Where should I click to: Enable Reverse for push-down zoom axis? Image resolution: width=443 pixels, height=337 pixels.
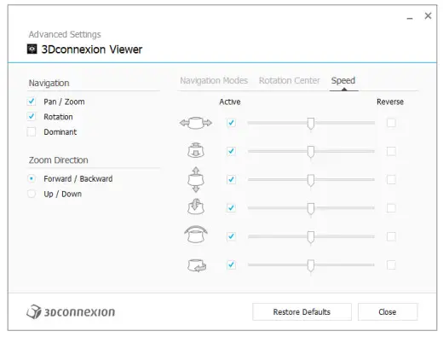tap(391, 151)
